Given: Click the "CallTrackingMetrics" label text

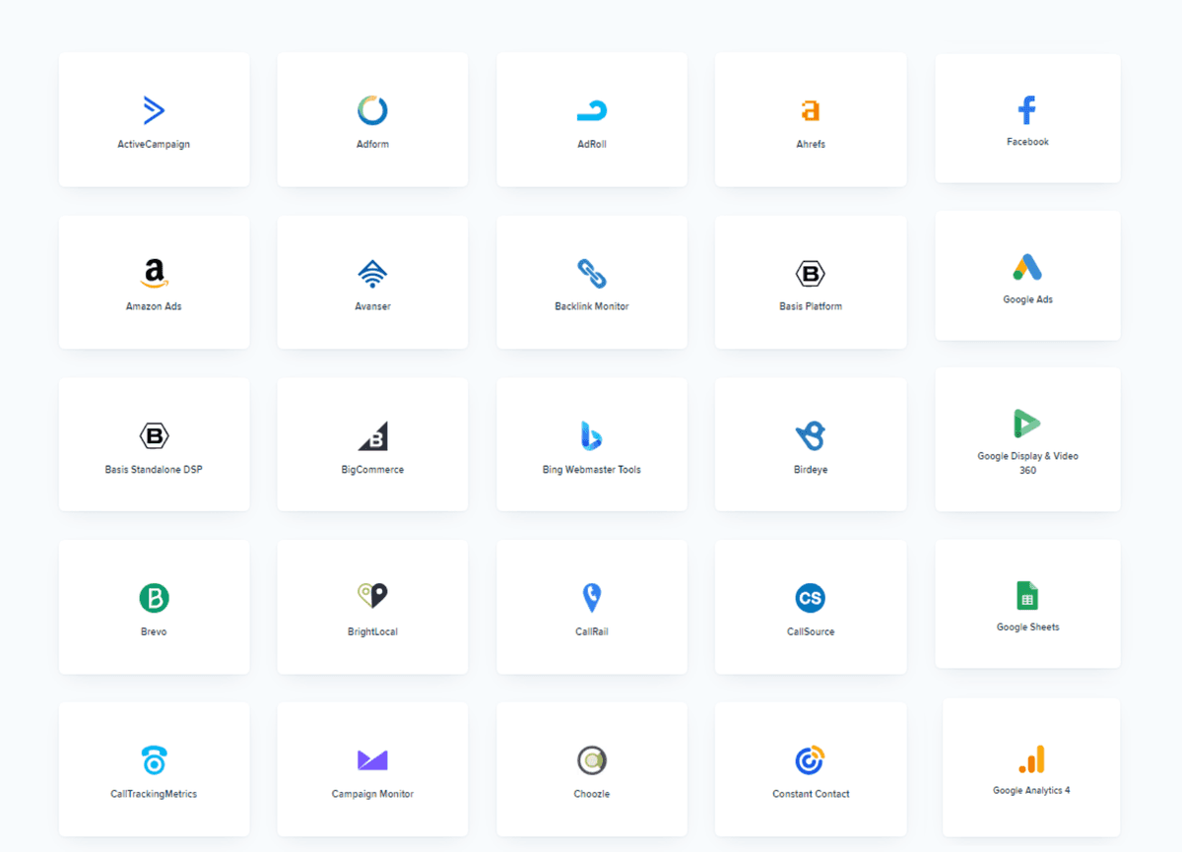Looking at the screenshot, I should coord(154,794).
